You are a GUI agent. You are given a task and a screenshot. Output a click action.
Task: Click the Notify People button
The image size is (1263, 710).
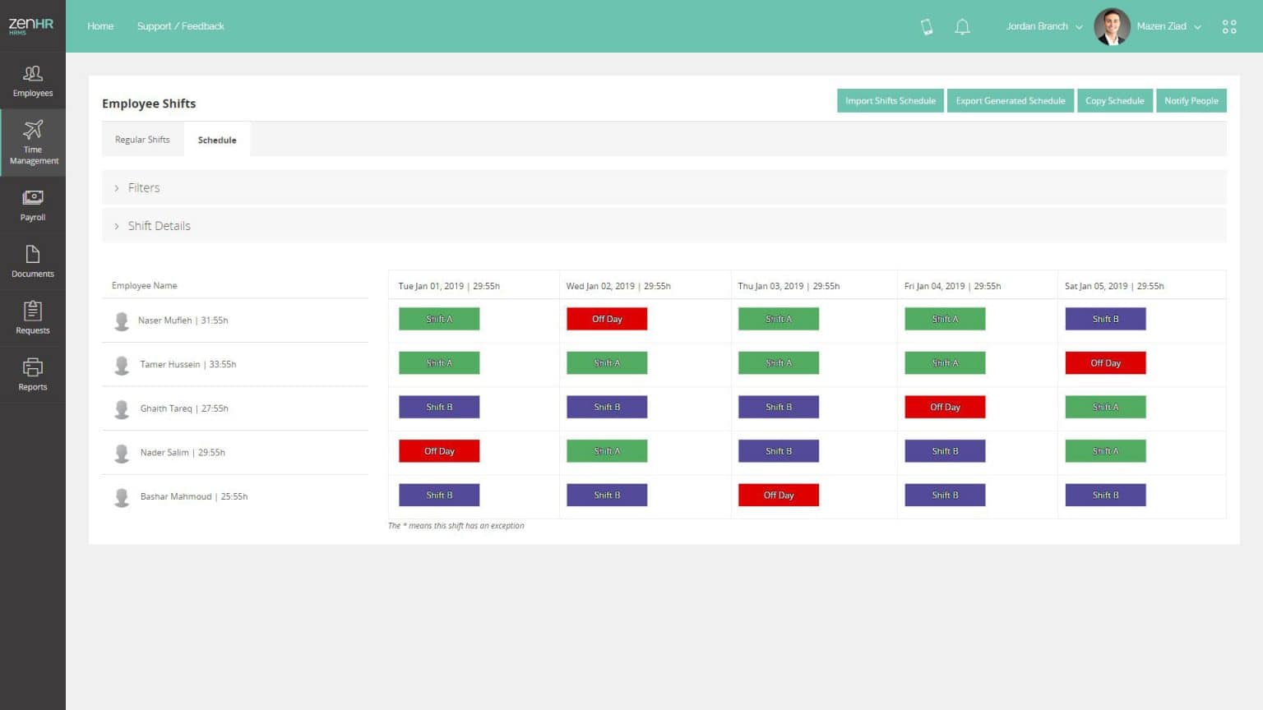coord(1191,100)
